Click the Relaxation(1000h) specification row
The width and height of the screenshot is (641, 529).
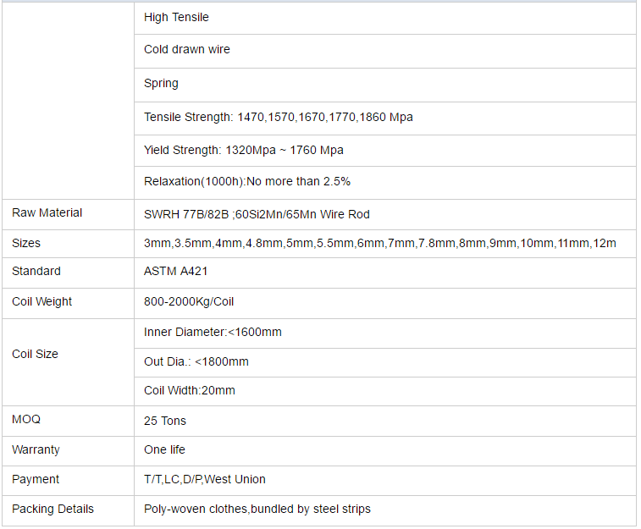tap(247, 181)
